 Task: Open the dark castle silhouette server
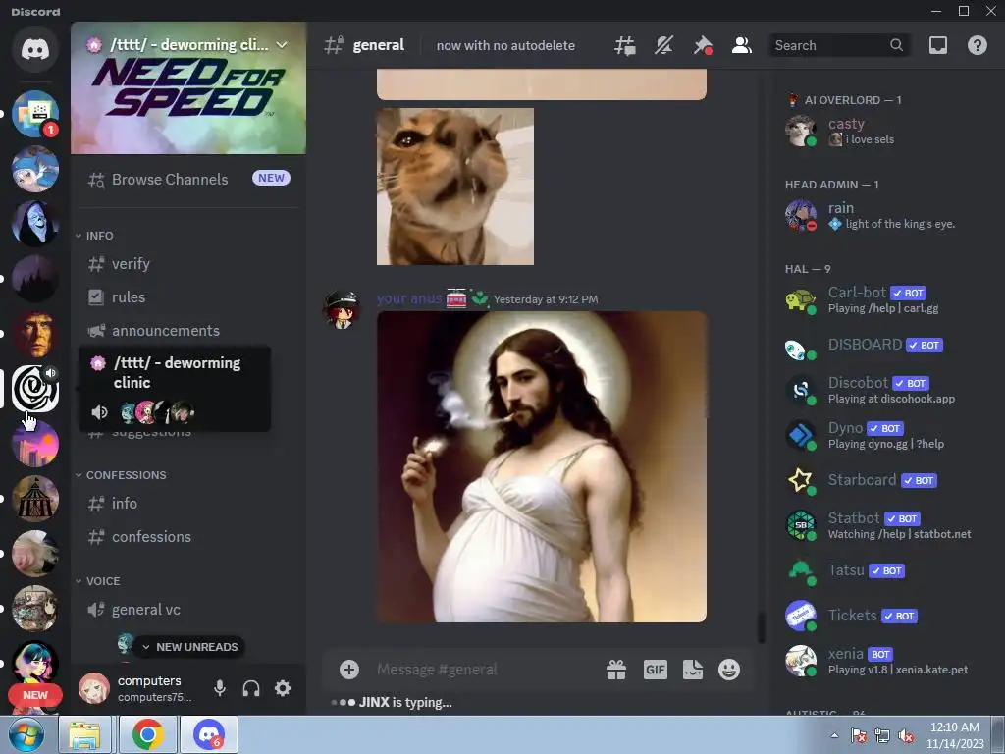pos(35,279)
